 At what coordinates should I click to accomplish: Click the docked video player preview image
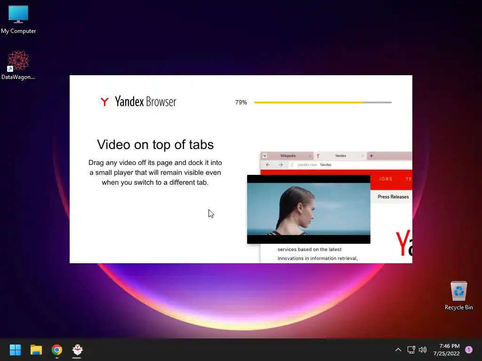309,209
